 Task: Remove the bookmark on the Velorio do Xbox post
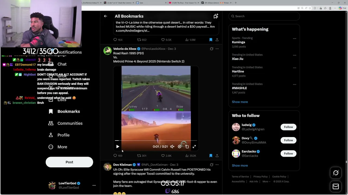[211, 156]
